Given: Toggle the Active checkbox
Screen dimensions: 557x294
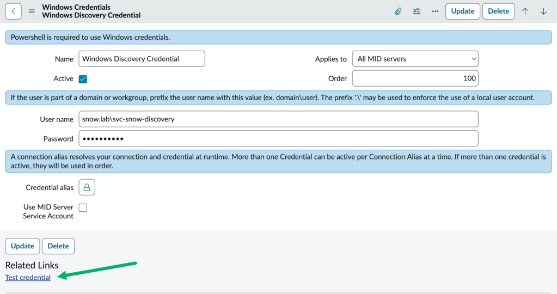Looking at the screenshot, I should pos(83,79).
